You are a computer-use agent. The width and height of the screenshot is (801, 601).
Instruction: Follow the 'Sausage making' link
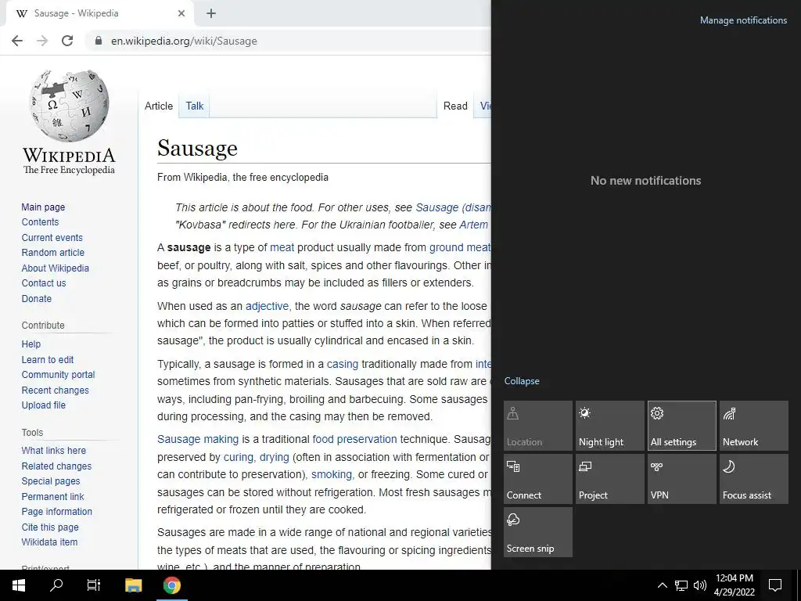(x=198, y=439)
